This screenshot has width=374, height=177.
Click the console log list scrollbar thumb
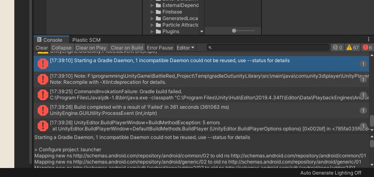click(372, 121)
